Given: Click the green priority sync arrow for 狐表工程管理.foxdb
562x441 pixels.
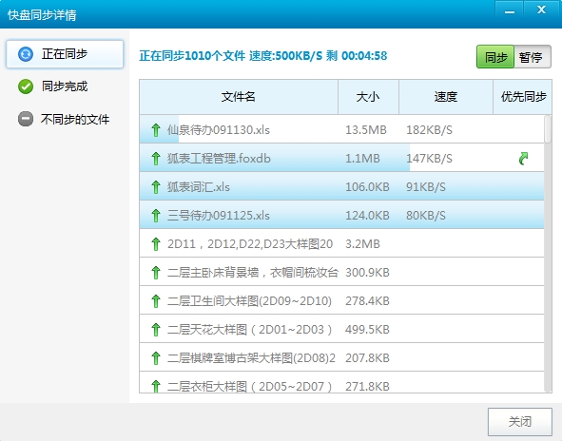Looking at the screenshot, I should (x=523, y=159).
